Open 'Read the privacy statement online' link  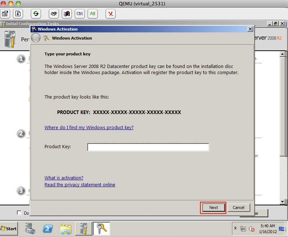(80, 184)
